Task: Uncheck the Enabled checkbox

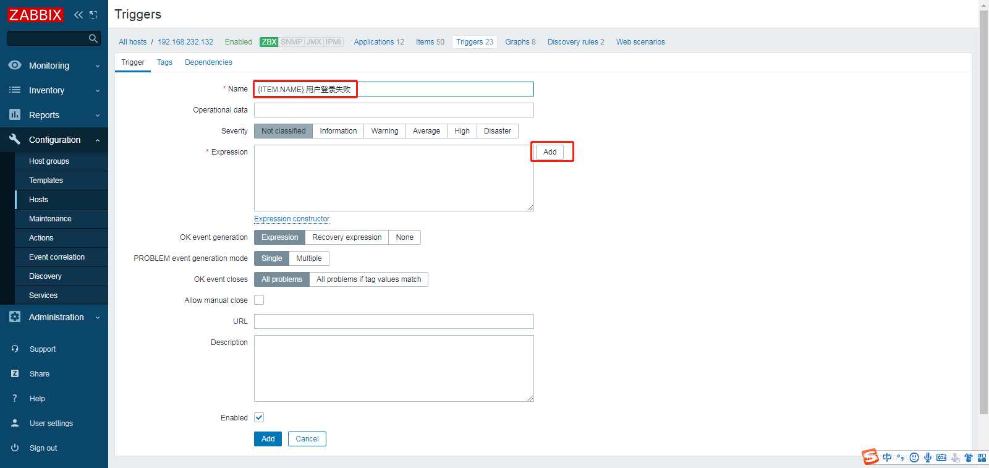Action: 259,417
